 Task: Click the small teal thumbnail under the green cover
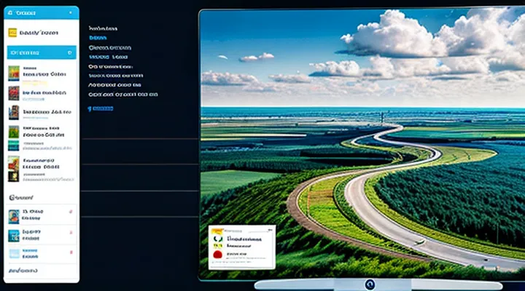tap(14, 145)
